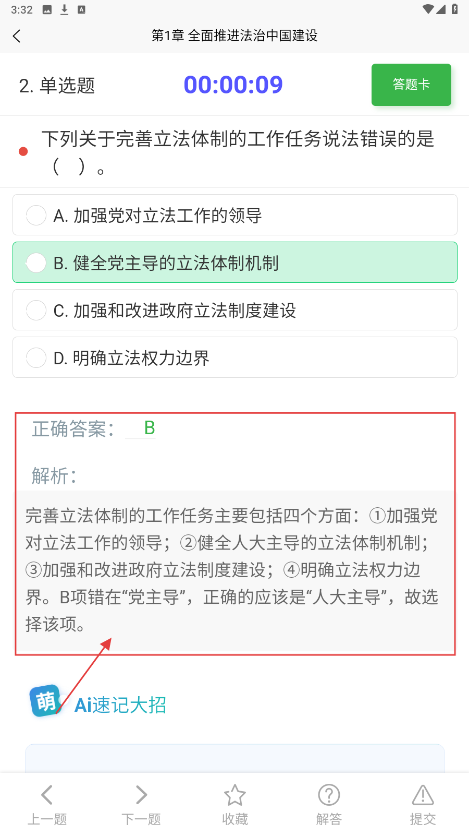The image size is (469, 835).
Task: Tap the download icon in status bar
Action: tap(65, 9)
